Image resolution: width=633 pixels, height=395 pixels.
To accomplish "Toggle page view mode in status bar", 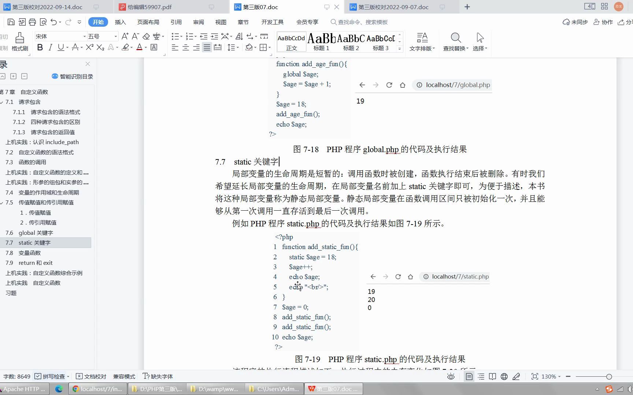I will [469, 376].
